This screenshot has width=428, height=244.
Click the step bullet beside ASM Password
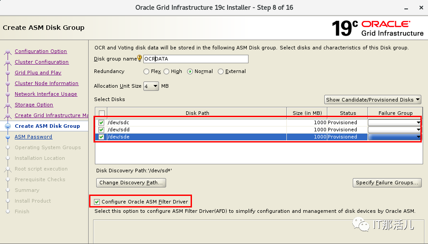(x=8, y=137)
